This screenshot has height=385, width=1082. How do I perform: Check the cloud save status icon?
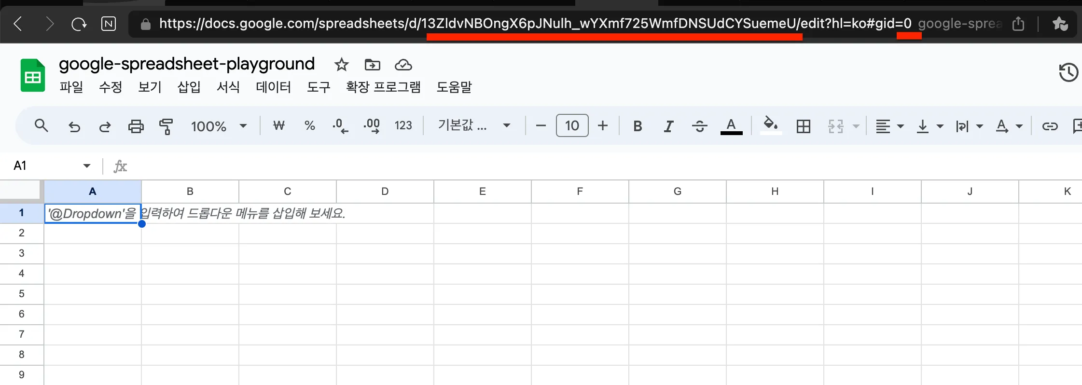coord(403,64)
